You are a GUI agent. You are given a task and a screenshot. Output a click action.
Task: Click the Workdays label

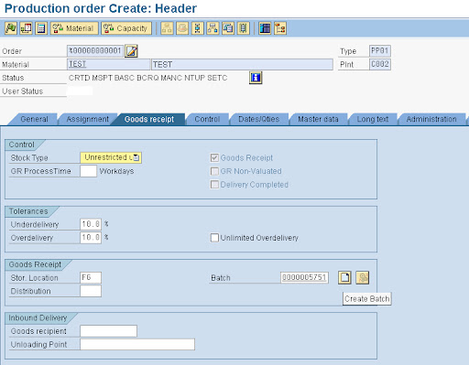click(x=116, y=171)
